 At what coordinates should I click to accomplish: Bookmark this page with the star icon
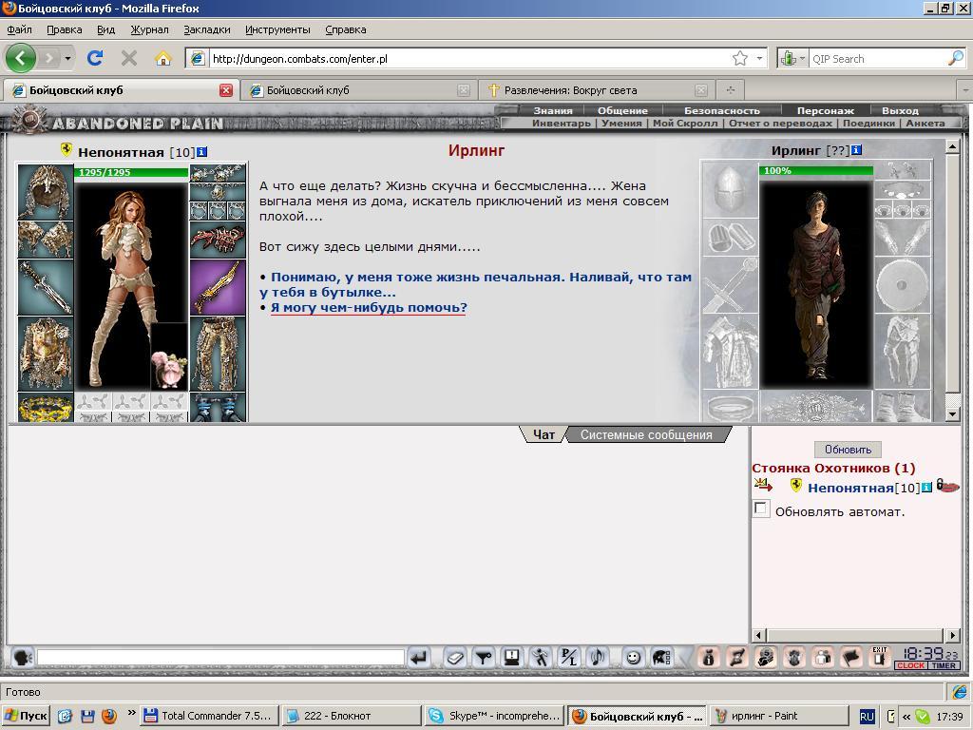click(x=739, y=58)
